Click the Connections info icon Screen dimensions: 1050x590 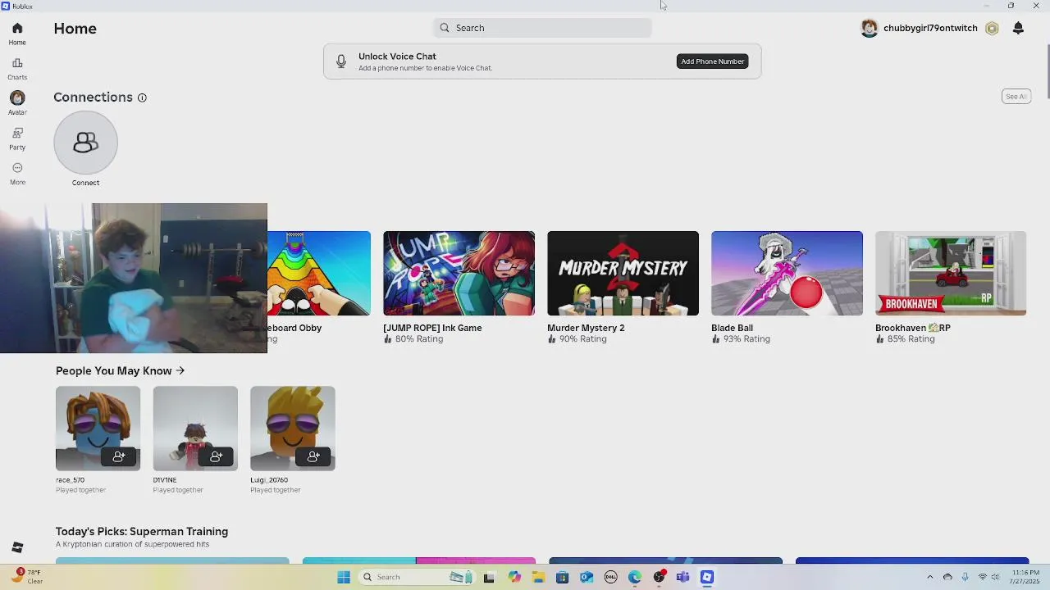click(x=142, y=98)
